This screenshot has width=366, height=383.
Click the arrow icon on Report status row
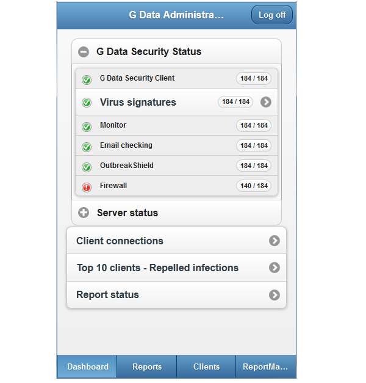coord(274,295)
